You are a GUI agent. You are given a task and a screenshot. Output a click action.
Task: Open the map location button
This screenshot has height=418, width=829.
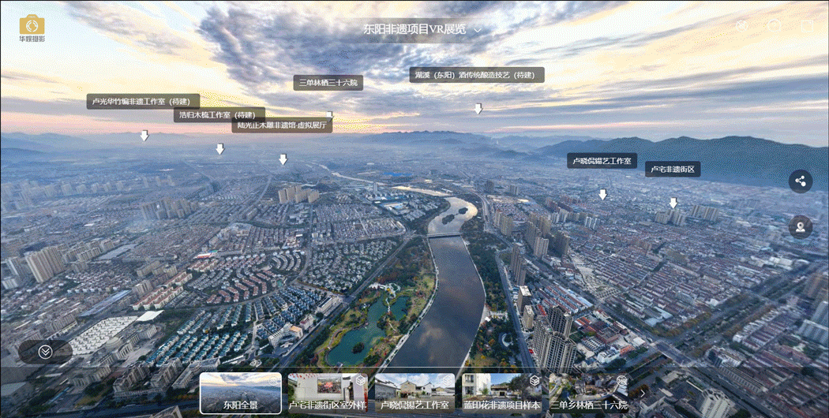pos(800,226)
